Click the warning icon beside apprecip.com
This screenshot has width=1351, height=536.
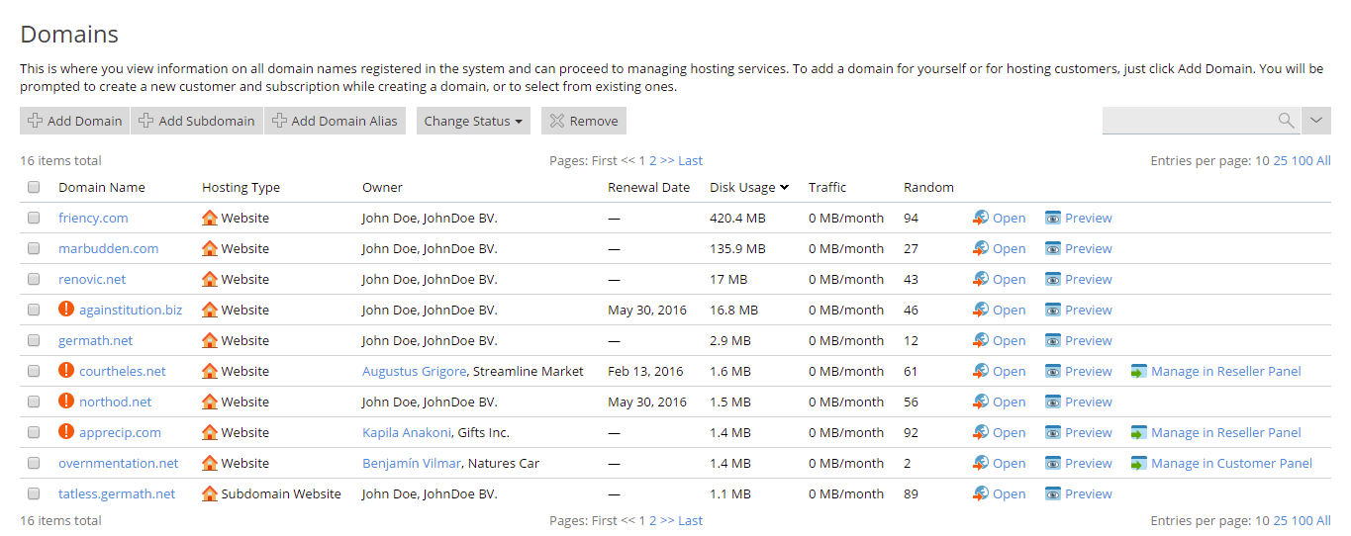pos(66,432)
